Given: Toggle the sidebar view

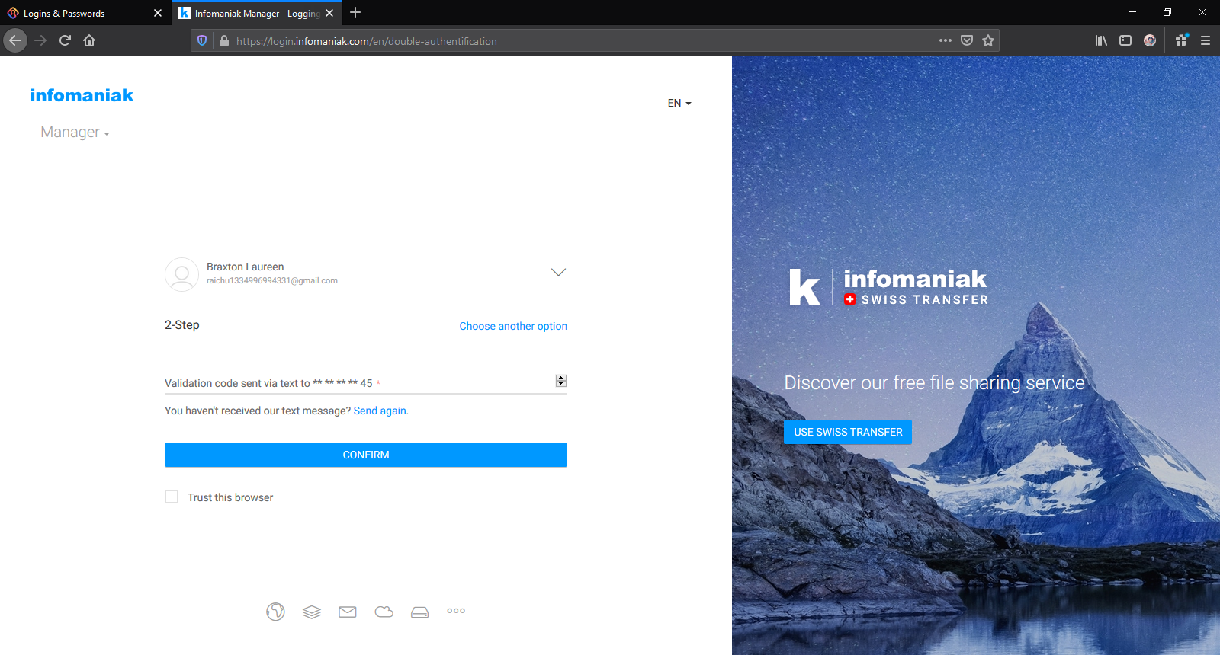Looking at the screenshot, I should pos(1125,40).
